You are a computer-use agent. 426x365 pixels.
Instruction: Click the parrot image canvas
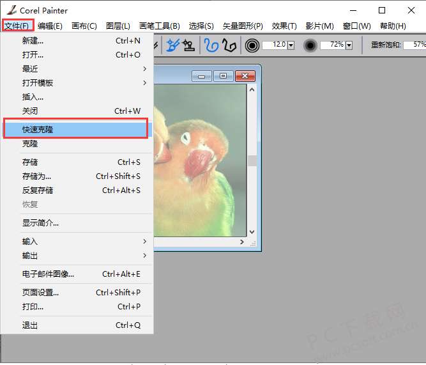tap(200, 160)
